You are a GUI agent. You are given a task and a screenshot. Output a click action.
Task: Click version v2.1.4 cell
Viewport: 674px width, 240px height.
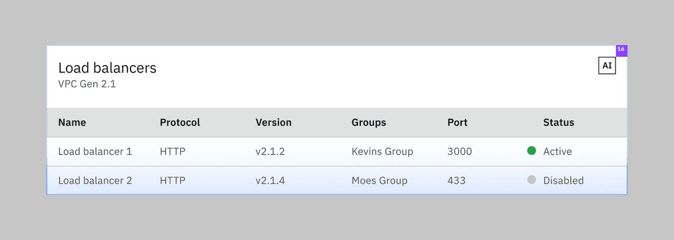point(270,180)
